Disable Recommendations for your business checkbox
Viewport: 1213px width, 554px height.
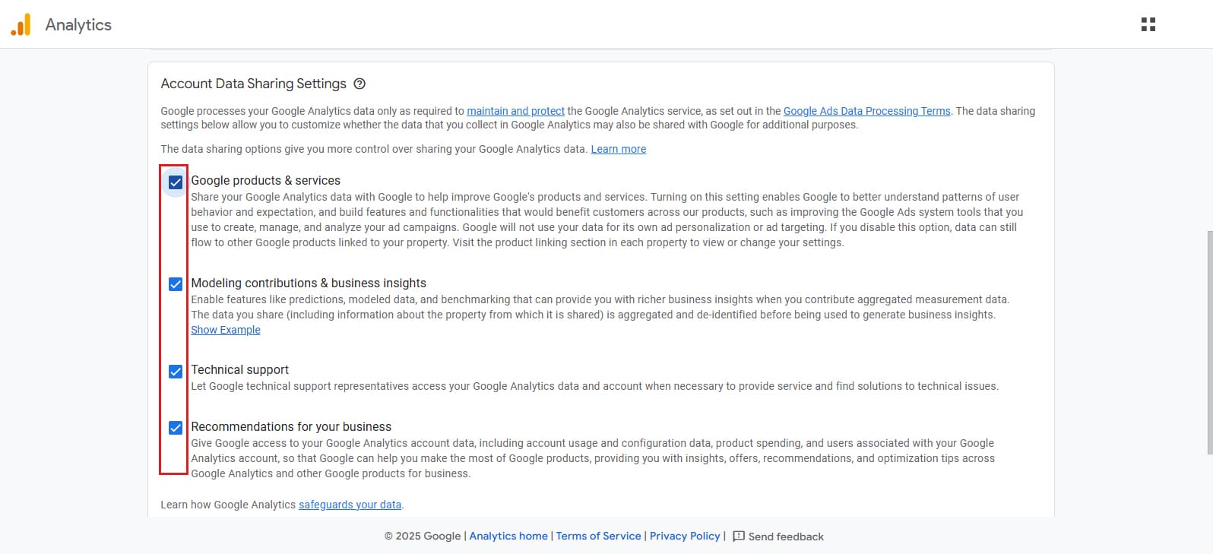pos(176,428)
